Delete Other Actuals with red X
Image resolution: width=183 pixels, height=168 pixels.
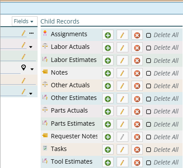coord(137,86)
